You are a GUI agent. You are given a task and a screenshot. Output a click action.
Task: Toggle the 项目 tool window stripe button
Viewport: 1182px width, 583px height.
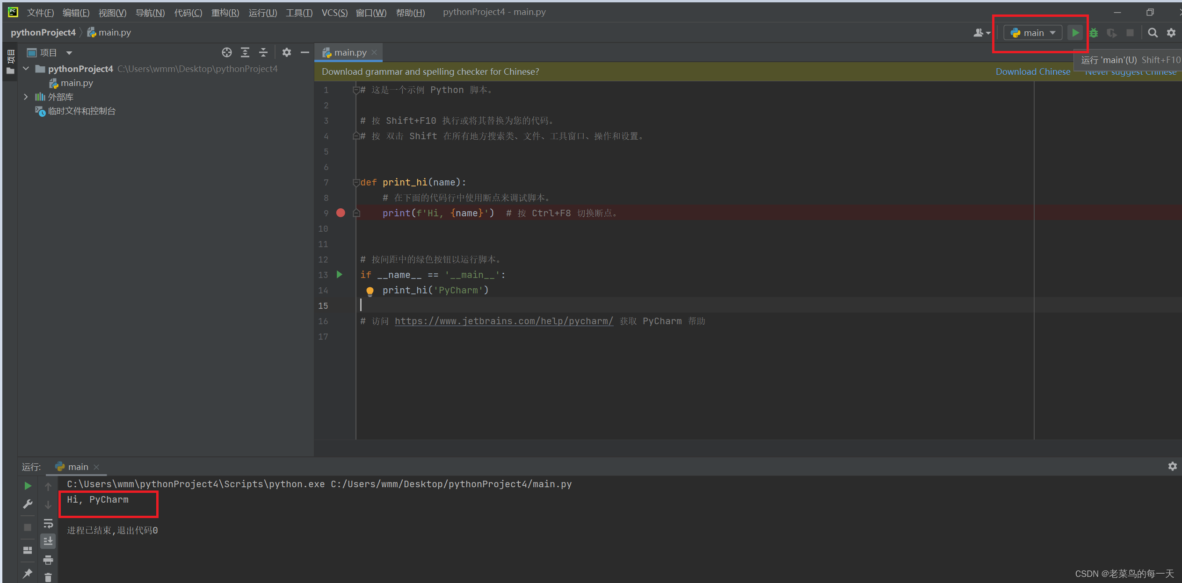[x=10, y=62]
